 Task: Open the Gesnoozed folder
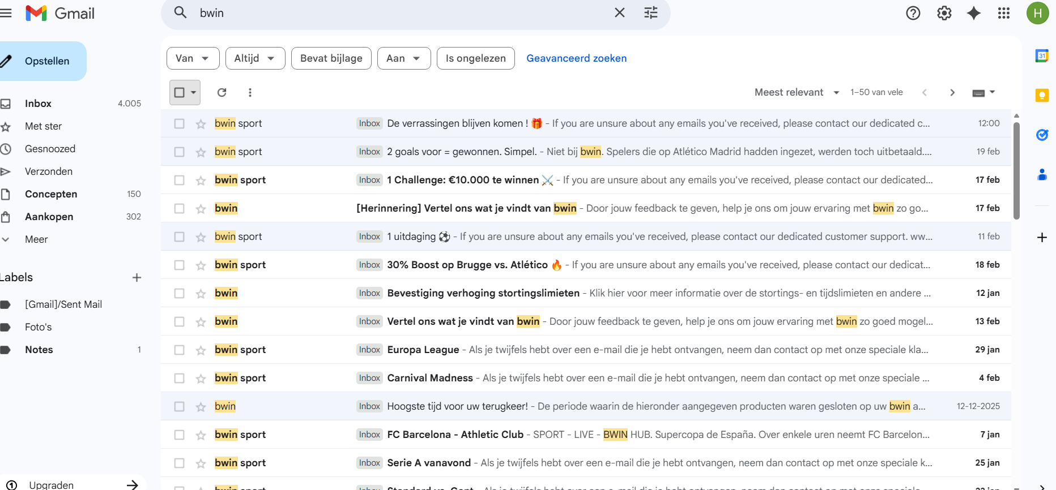[50, 149]
